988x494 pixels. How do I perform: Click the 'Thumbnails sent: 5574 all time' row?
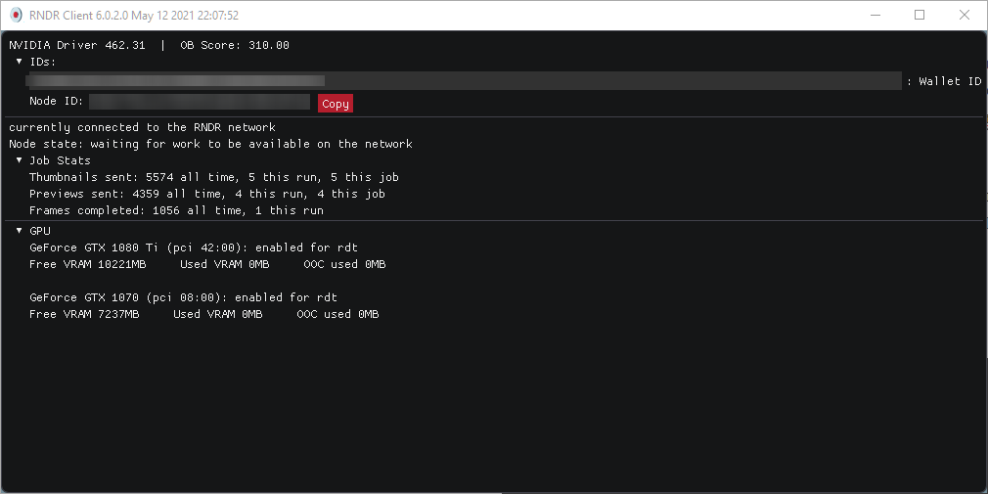[x=213, y=178]
